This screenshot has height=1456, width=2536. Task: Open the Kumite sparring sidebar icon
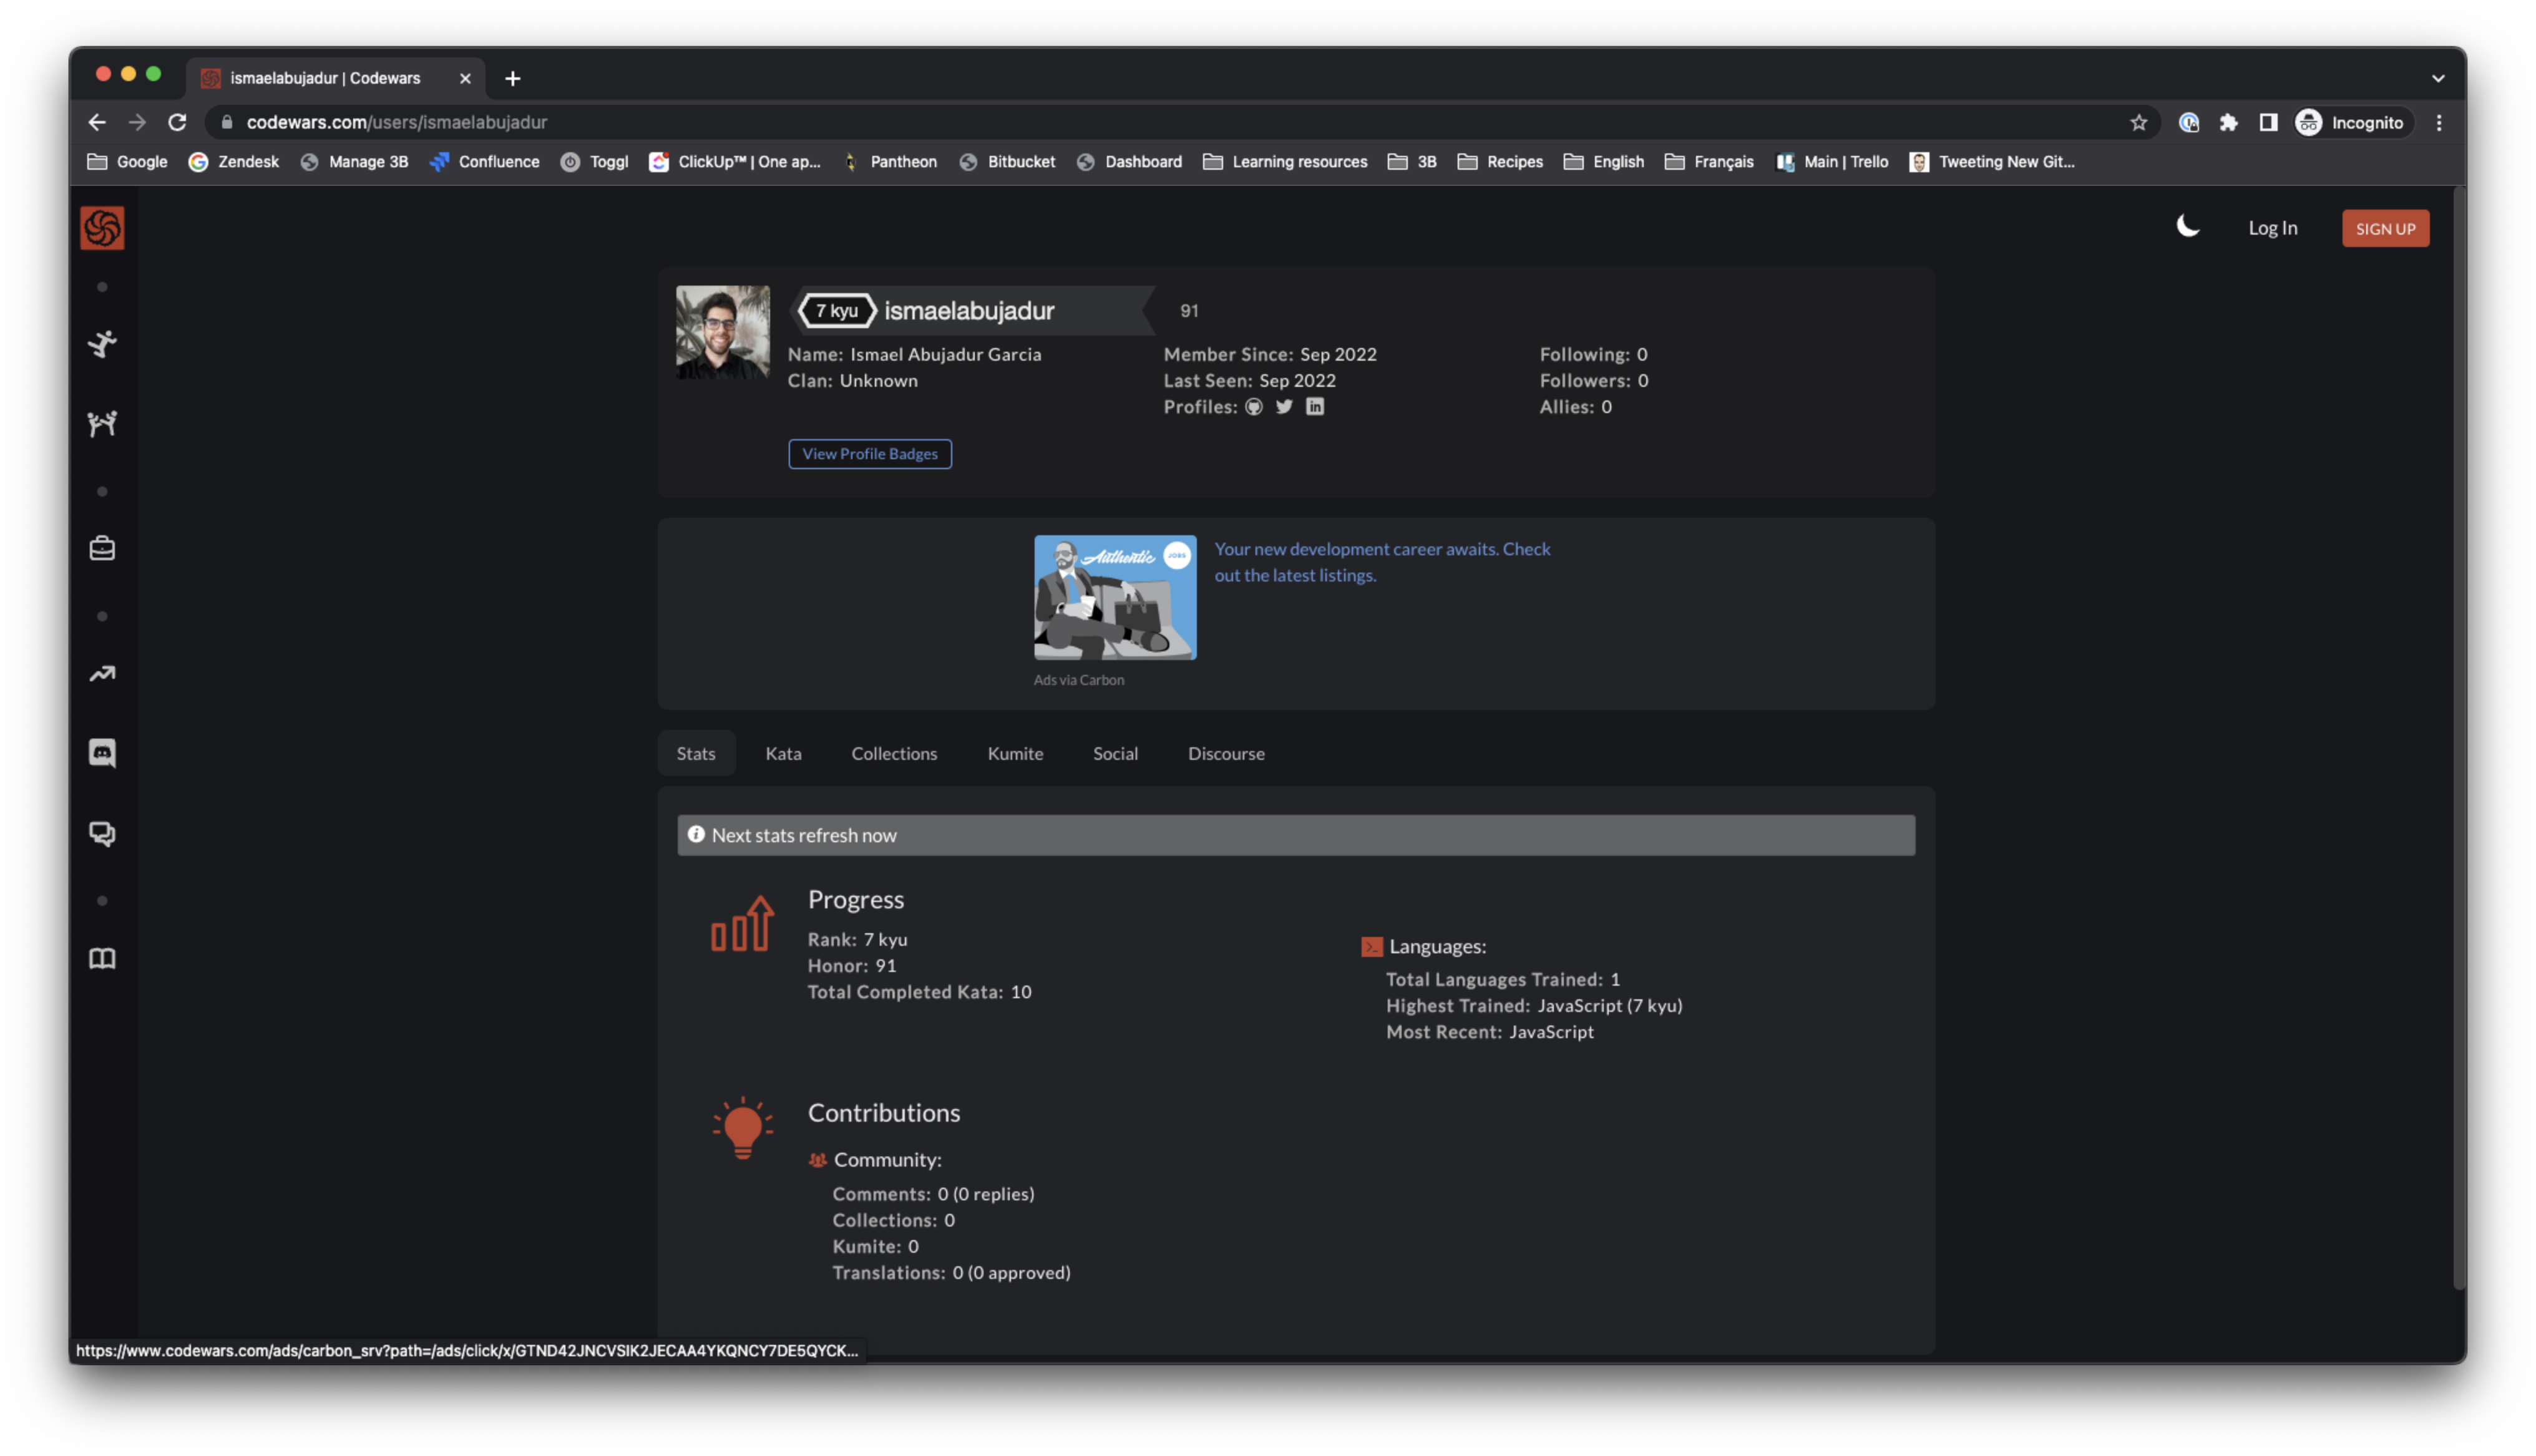click(102, 424)
